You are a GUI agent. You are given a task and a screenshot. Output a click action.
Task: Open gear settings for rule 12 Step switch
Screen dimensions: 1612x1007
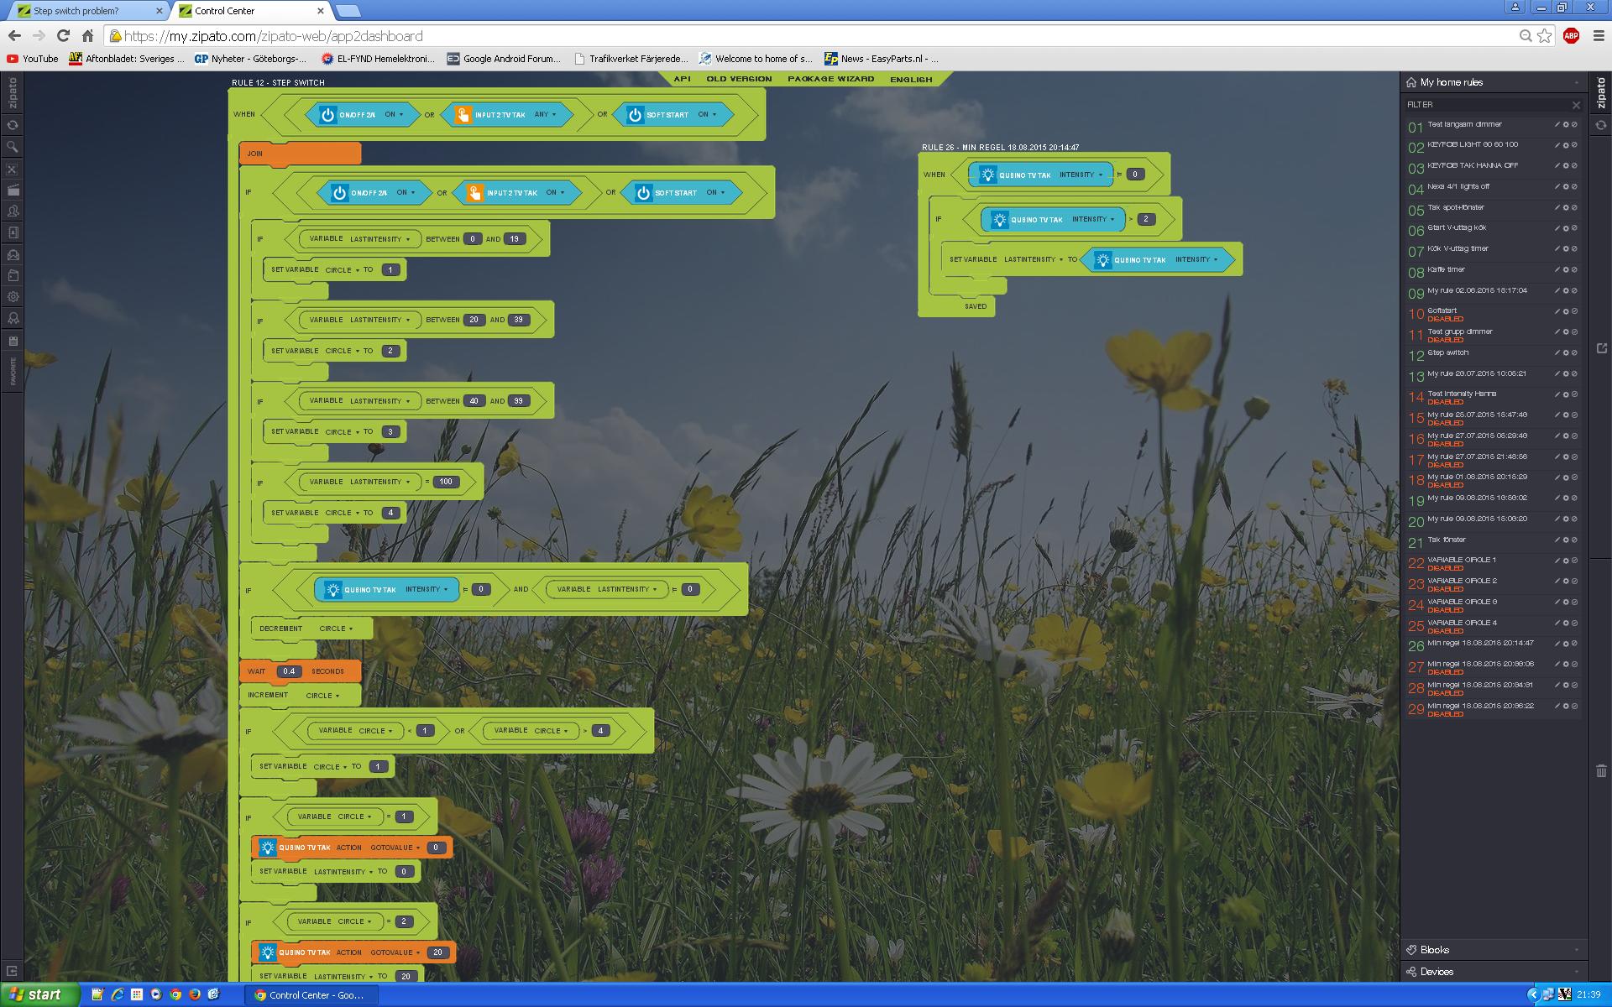[x=1566, y=352]
